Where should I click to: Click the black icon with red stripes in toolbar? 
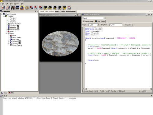(13, 8)
